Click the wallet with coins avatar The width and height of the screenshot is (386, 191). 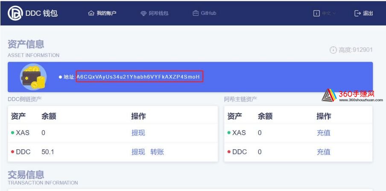(33, 77)
